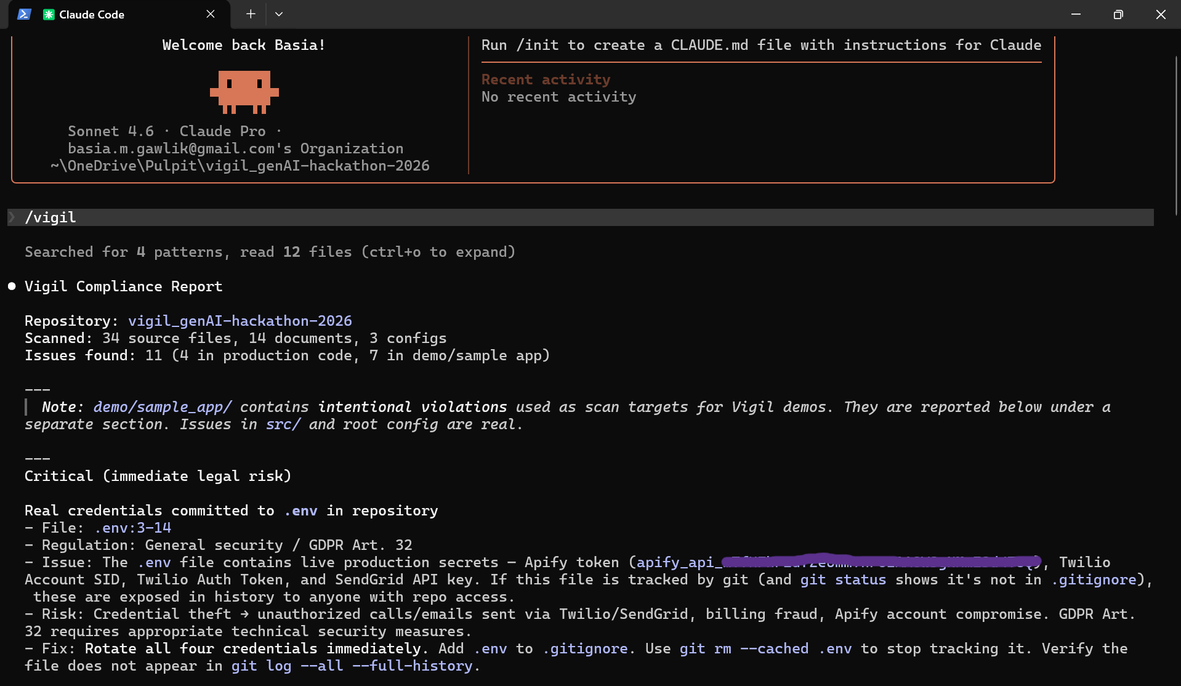Close the Claude Code tab
This screenshot has height=686, width=1181.
211,14
